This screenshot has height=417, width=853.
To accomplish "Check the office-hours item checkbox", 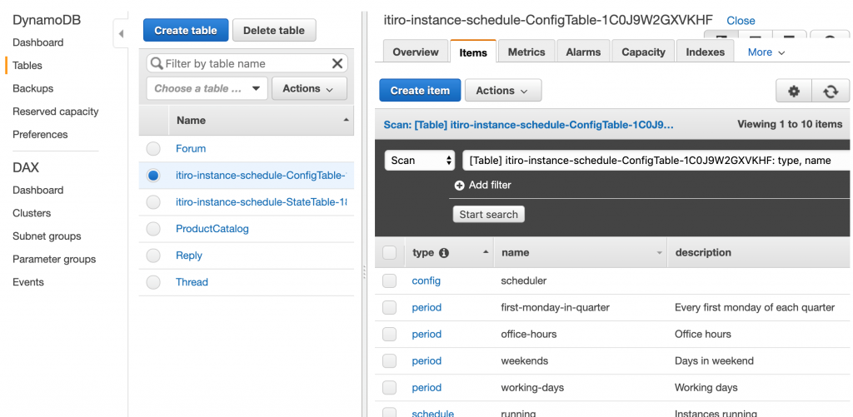I will tap(389, 335).
